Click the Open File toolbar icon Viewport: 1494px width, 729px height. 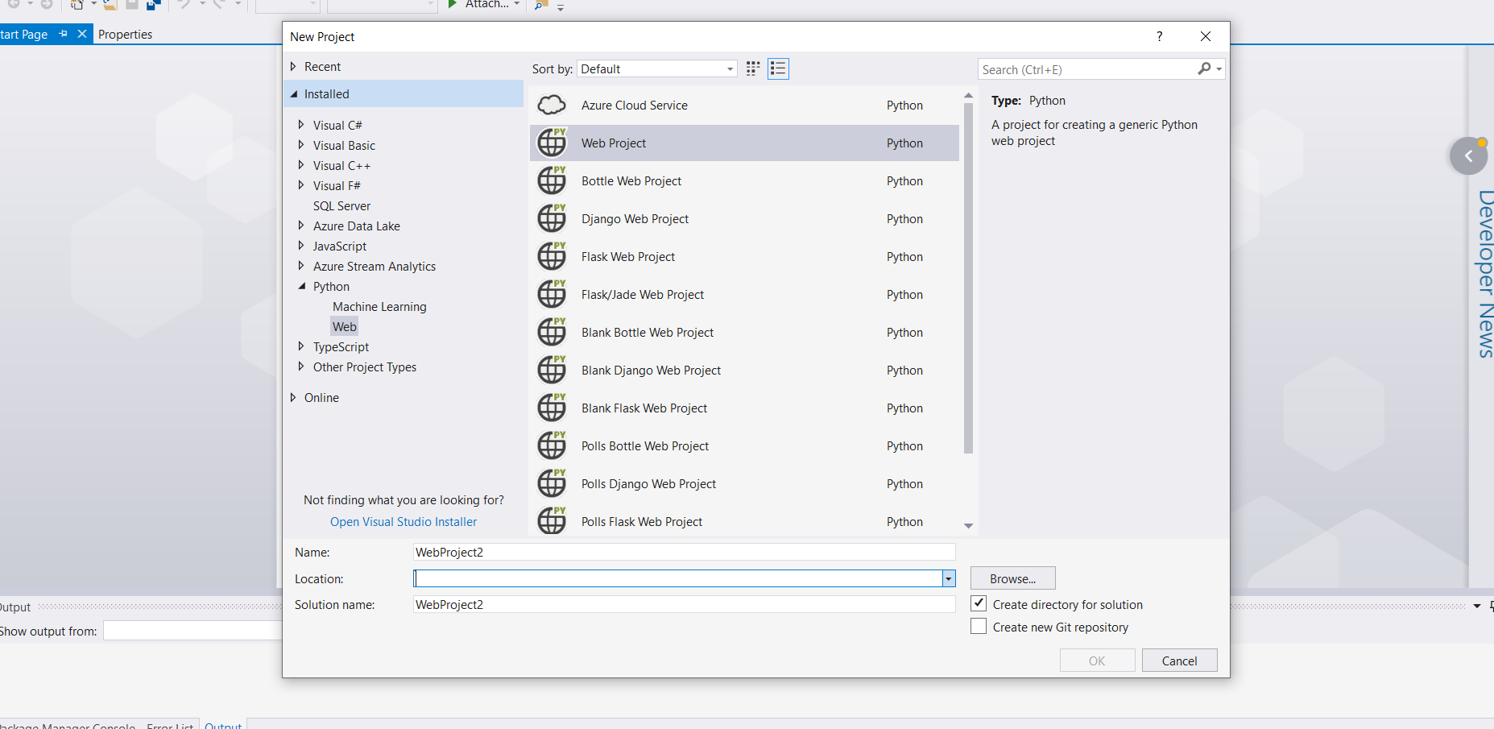pos(110,5)
